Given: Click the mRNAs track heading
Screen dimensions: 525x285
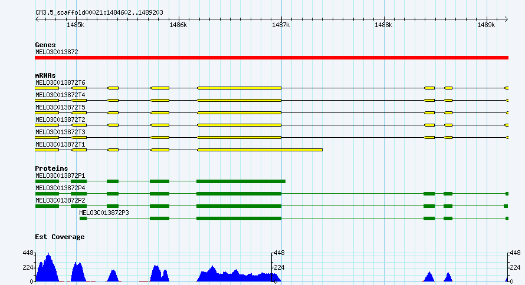Looking at the screenshot, I should 45,75.
